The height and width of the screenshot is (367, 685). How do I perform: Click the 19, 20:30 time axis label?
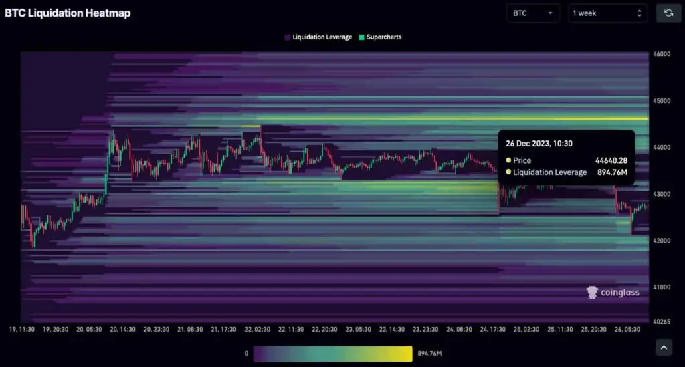click(56, 329)
